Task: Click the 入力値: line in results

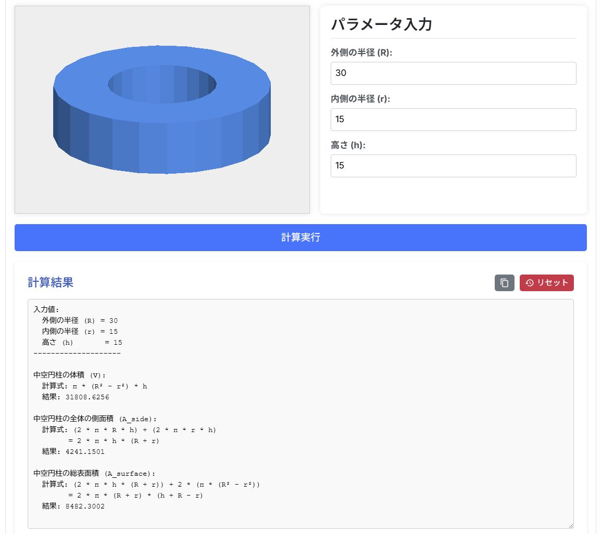Action: 46,309
